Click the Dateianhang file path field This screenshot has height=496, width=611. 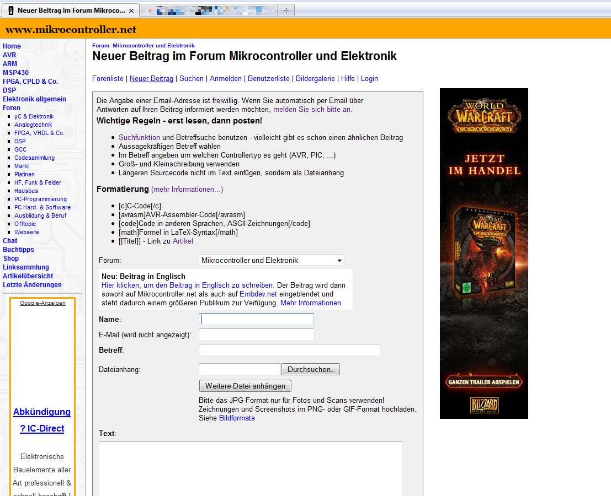(240, 369)
